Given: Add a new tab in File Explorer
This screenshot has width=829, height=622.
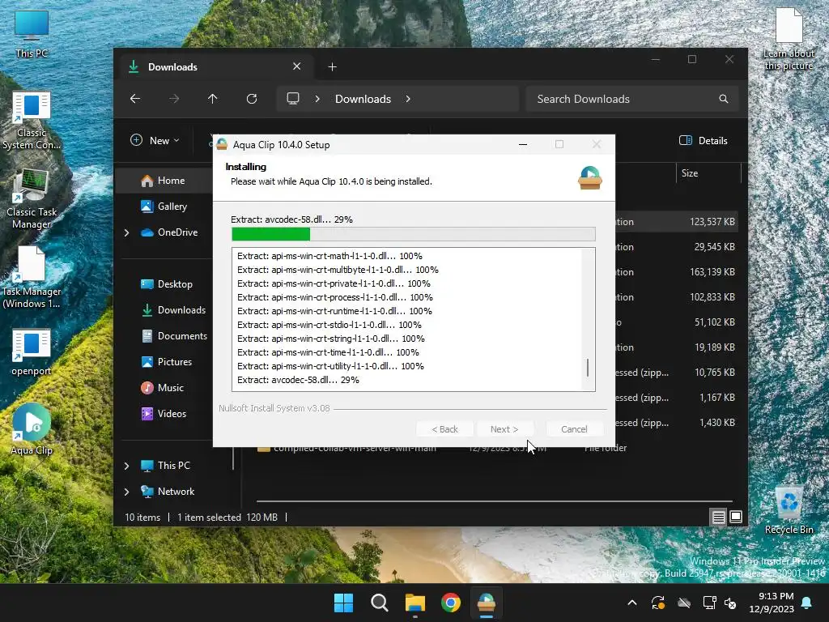Looking at the screenshot, I should 332,66.
